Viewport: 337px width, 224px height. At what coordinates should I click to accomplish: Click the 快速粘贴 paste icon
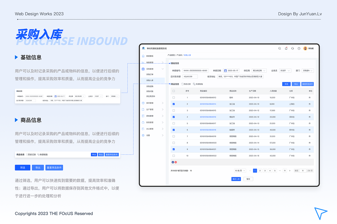(x=194, y=84)
